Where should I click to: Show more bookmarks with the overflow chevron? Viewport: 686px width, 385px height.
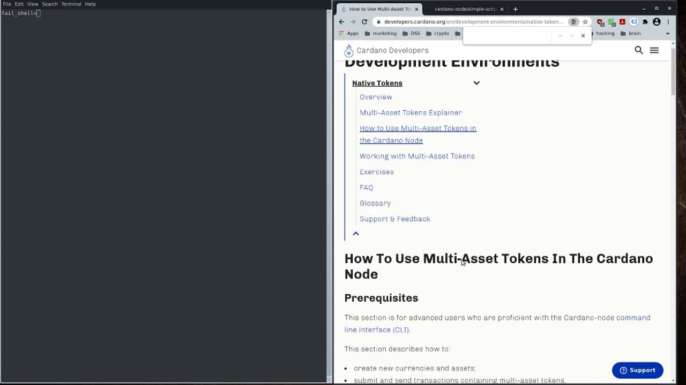(x=667, y=33)
